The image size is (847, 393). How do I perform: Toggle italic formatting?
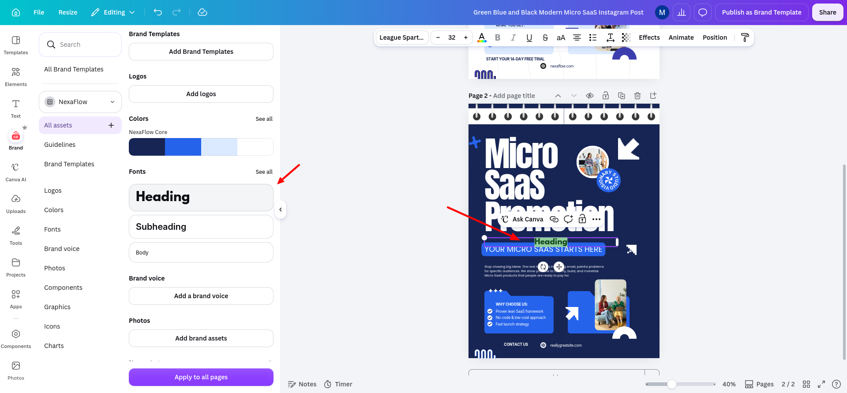click(513, 37)
